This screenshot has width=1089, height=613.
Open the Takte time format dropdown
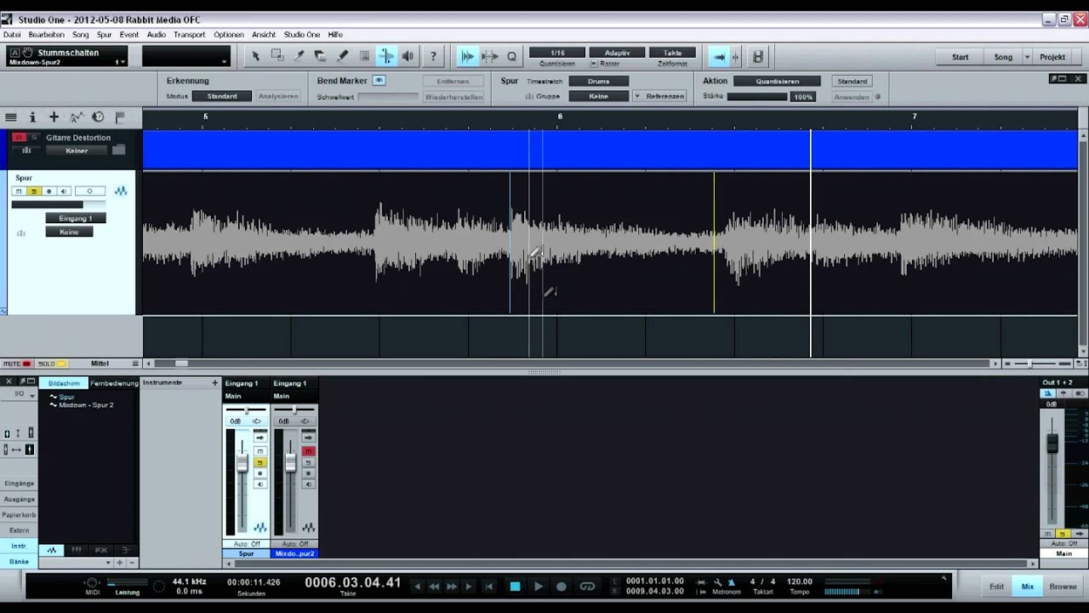pos(672,53)
